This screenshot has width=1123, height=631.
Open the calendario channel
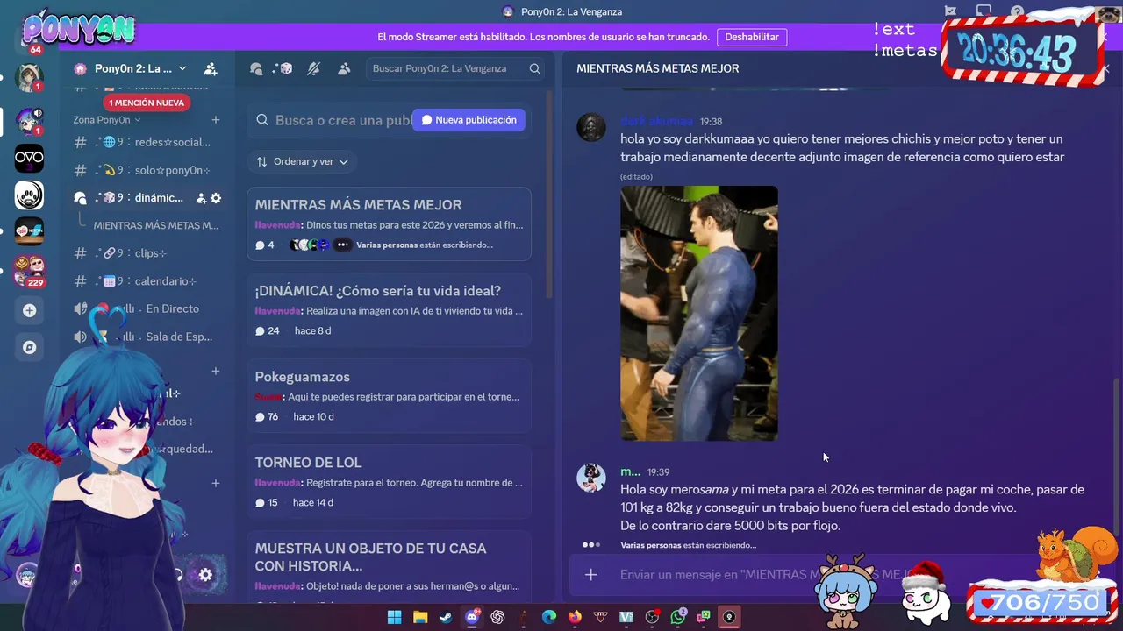coord(147,281)
